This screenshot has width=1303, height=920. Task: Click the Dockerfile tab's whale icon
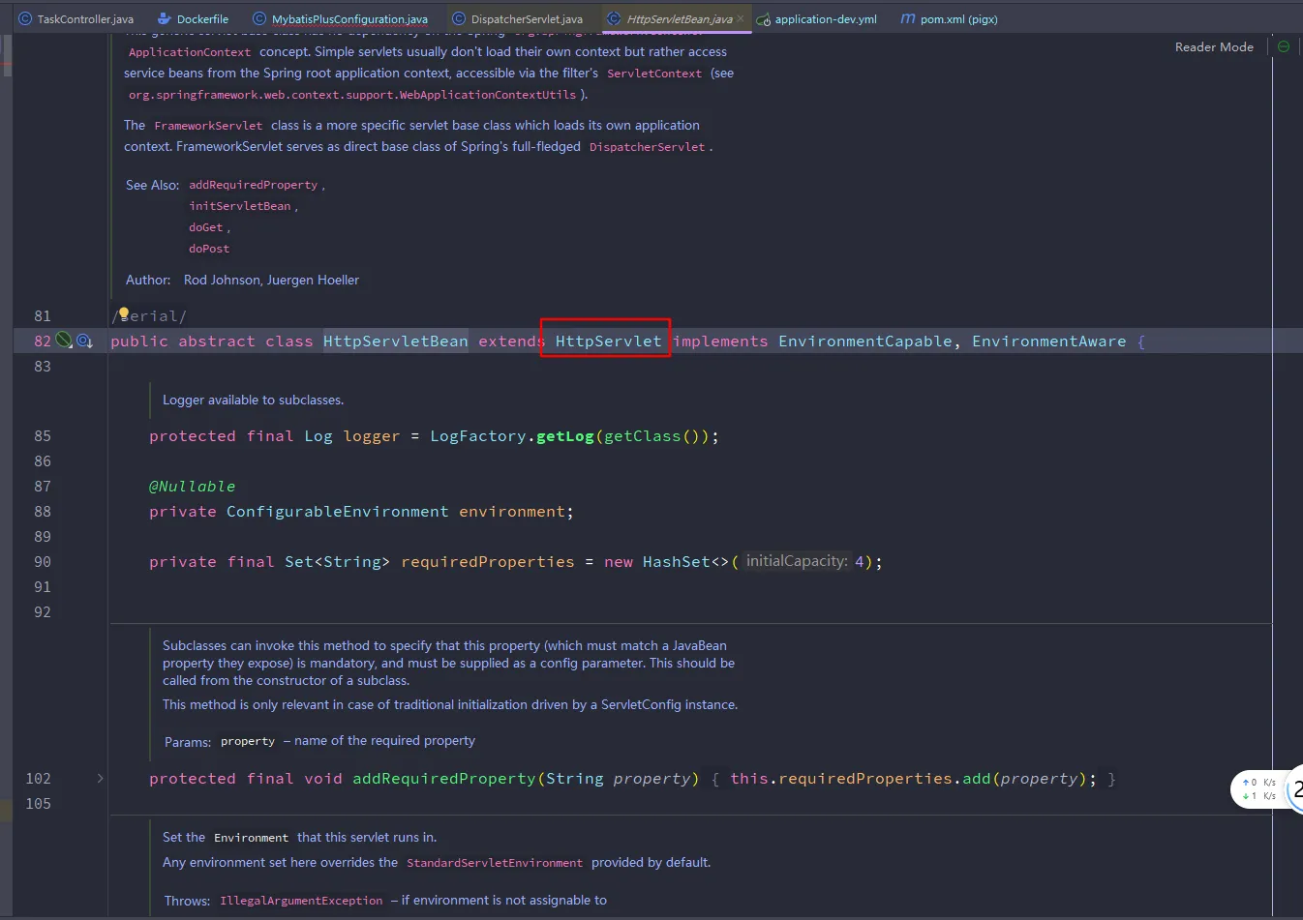(x=165, y=18)
